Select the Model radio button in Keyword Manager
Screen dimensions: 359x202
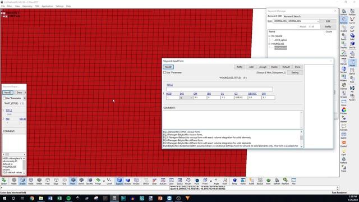point(298,26)
